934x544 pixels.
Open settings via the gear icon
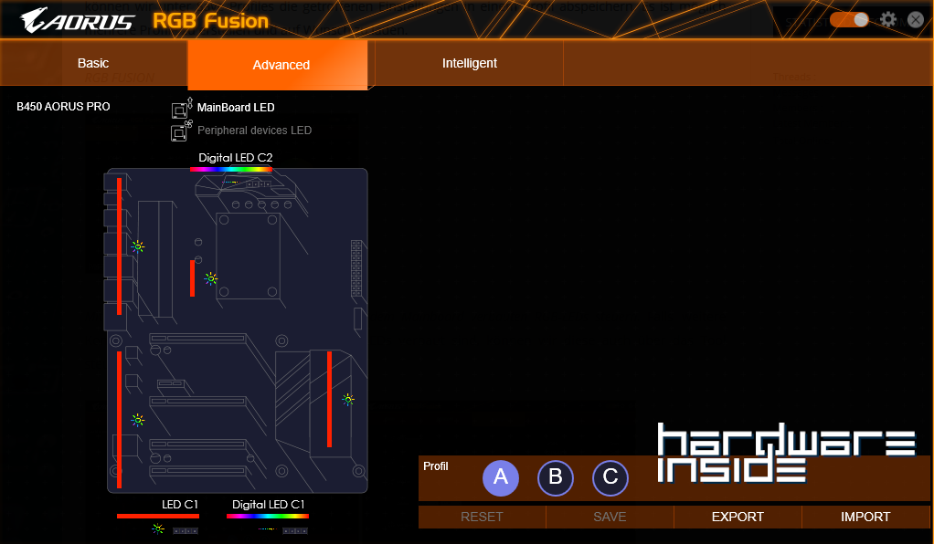click(x=888, y=20)
